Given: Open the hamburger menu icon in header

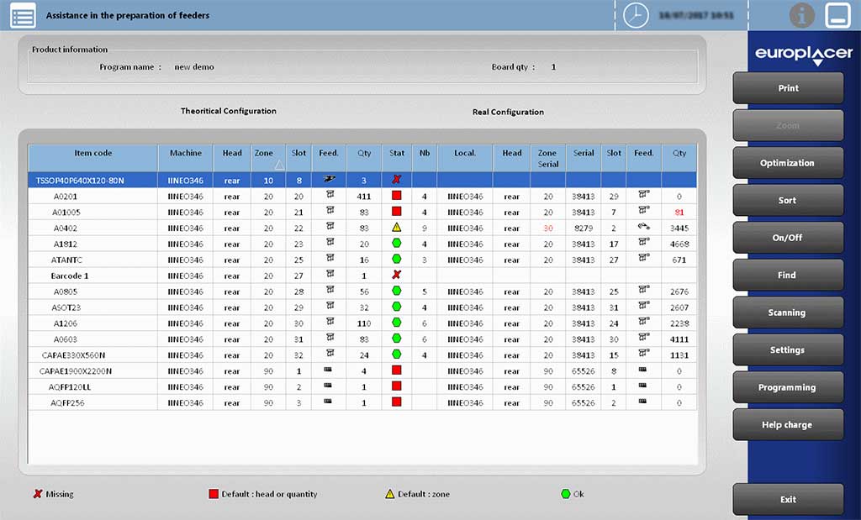Looking at the screenshot, I should pyautogui.click(x=23, y=15).
